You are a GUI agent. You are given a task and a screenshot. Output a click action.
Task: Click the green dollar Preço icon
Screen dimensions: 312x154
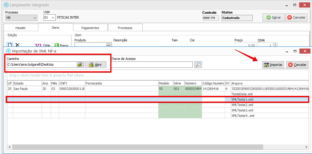(x=57, y=45)
